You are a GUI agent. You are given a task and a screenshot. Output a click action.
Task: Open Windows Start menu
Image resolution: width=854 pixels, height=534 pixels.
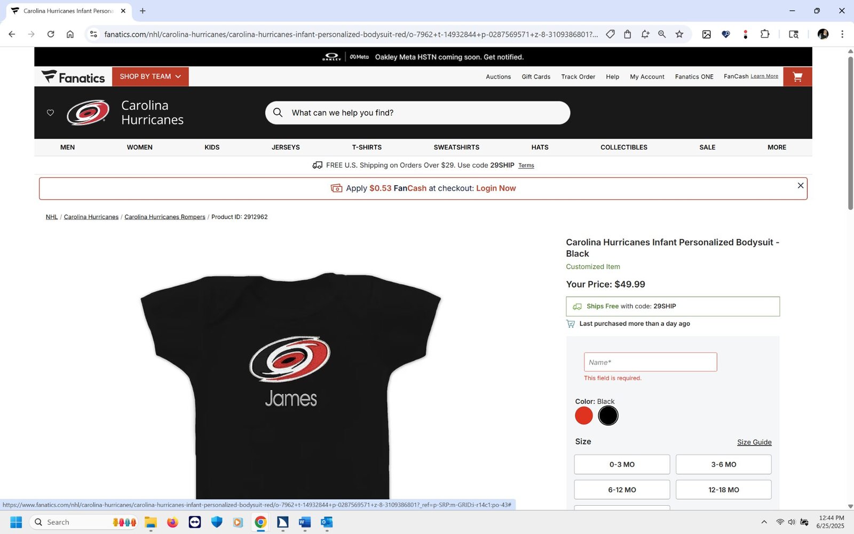[x=16, y=522]
